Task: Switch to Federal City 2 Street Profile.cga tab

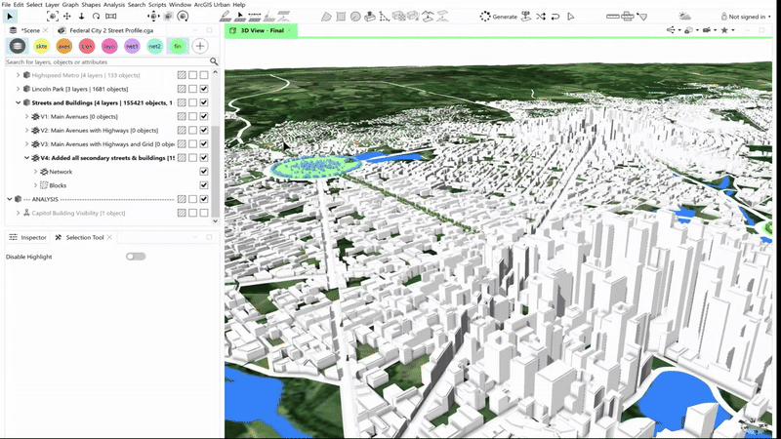Action: click(106, 30)
